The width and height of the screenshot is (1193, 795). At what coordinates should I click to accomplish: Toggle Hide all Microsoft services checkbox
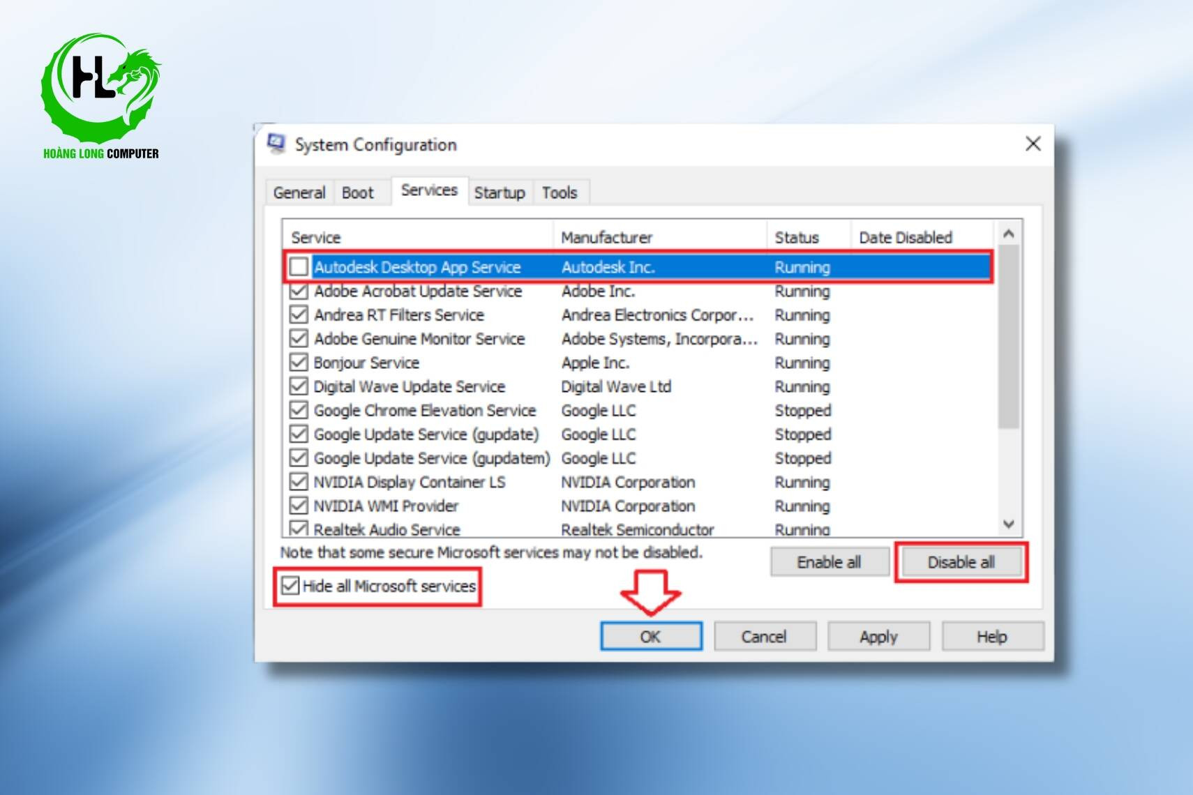[x=291, y=586]
